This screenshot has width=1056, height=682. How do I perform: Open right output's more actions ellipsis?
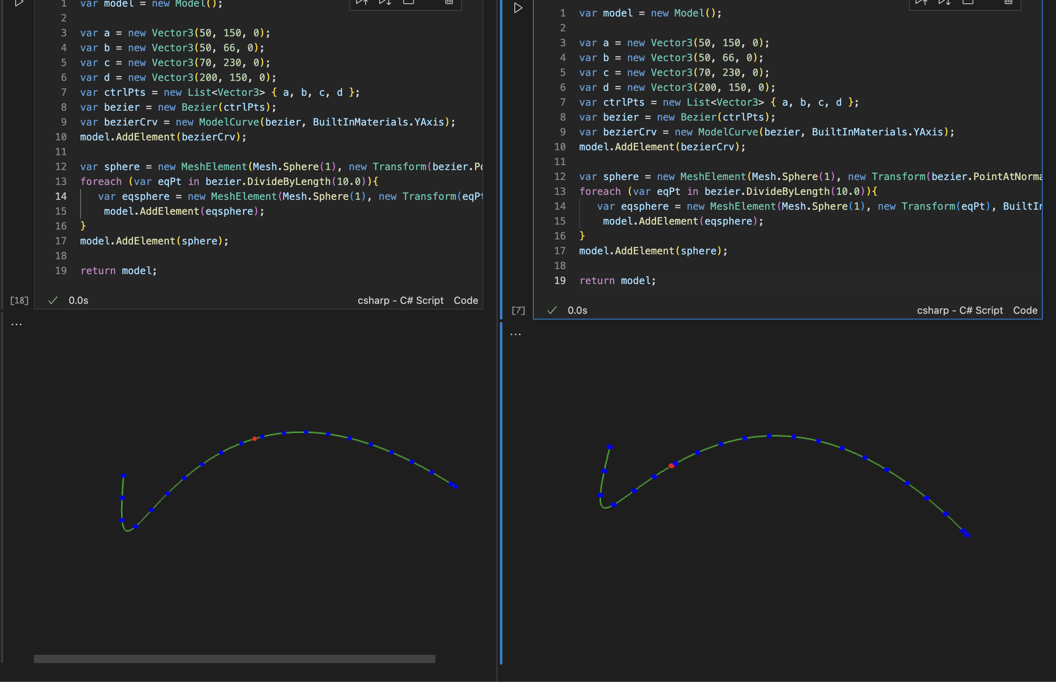click(515, 334)
